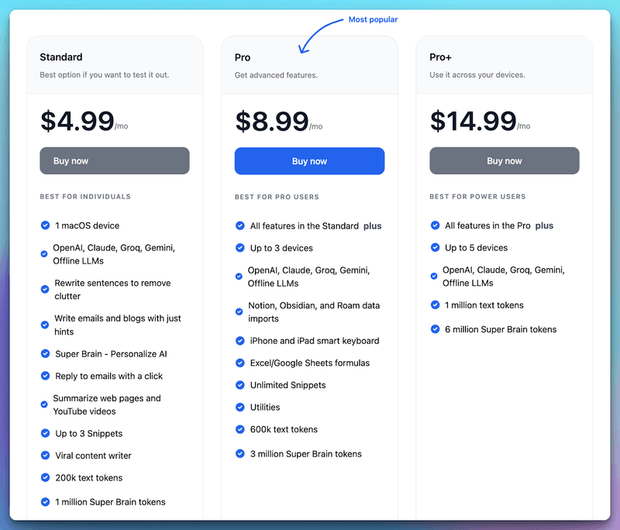
Task: Click the checkmark beside Excel/Google Sheets formulas
Action: (239, 363)
